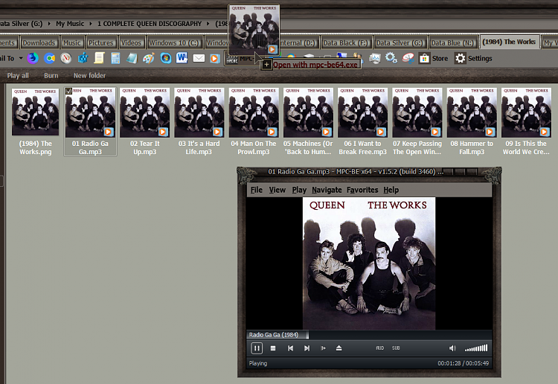This screenshot has height=384, width=558.
Task: Switch to the Data Blue (N:) tab
Action: [x=452, y=42]
